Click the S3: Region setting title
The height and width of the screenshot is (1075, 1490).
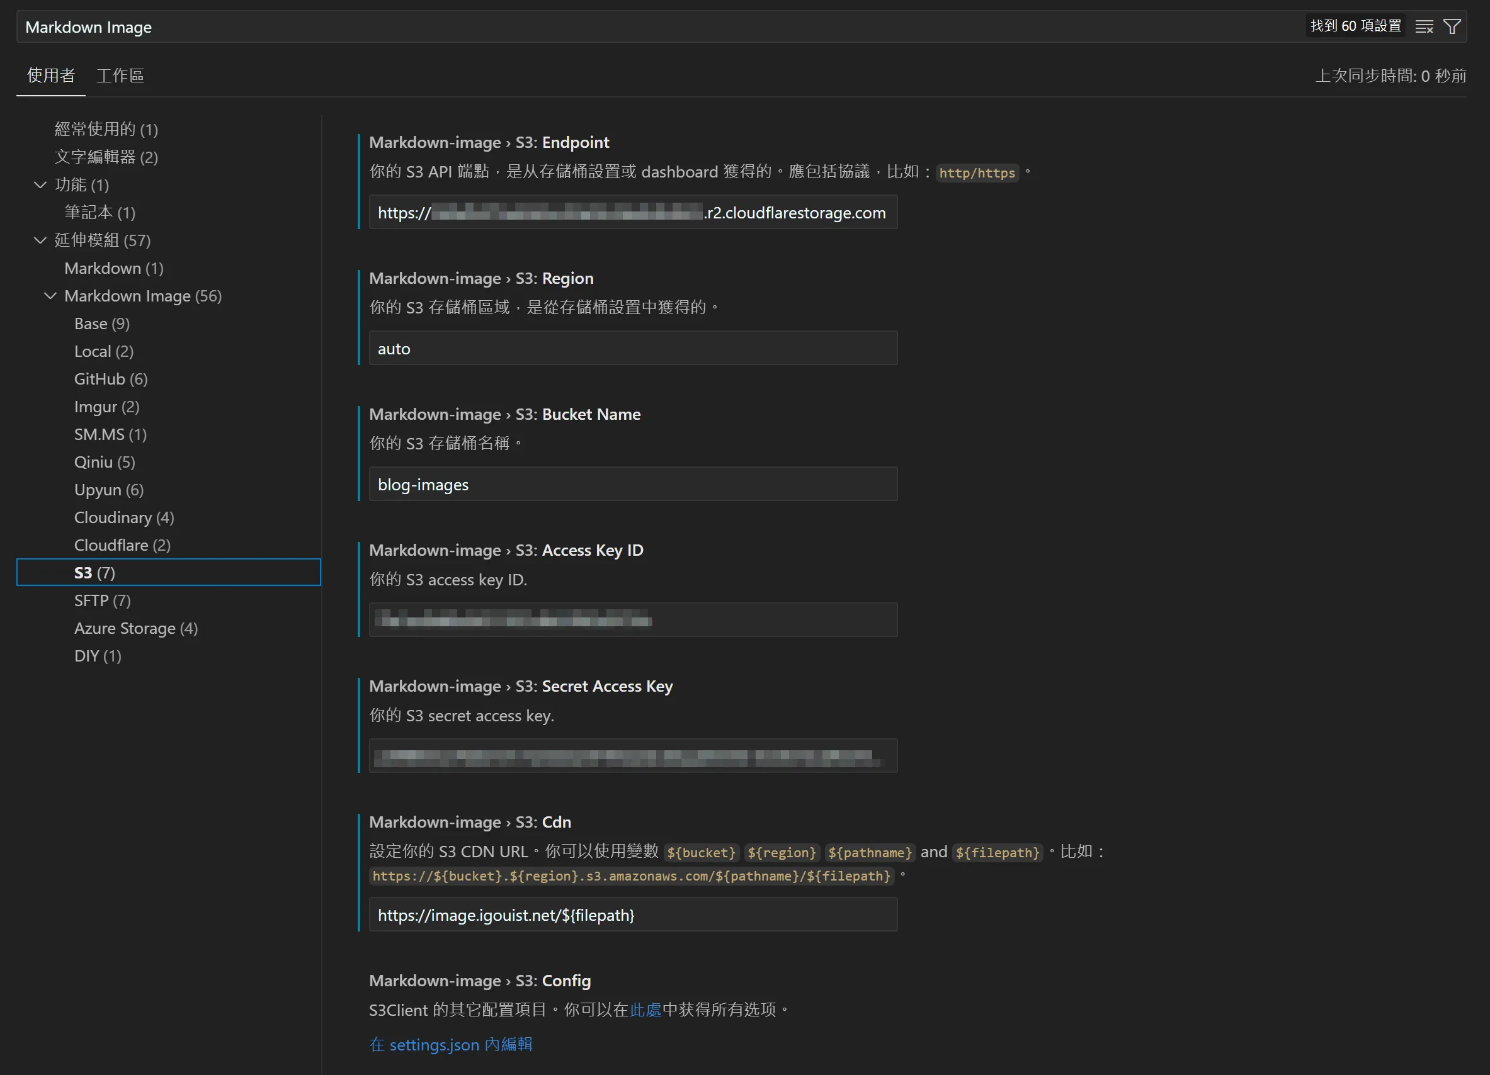(x=481, y=278)
